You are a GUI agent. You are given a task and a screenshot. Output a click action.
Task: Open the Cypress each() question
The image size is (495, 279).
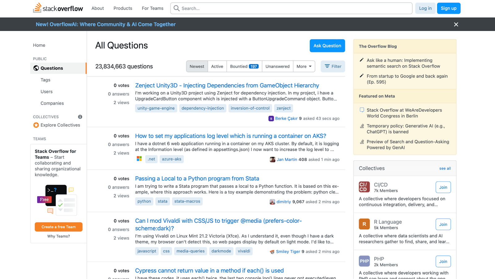tap(209, 271)
